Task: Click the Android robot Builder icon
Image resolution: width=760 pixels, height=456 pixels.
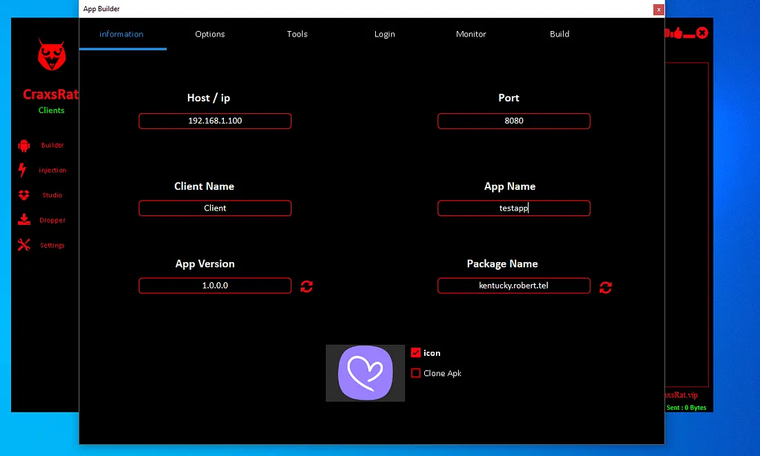Action: point(24,146)
